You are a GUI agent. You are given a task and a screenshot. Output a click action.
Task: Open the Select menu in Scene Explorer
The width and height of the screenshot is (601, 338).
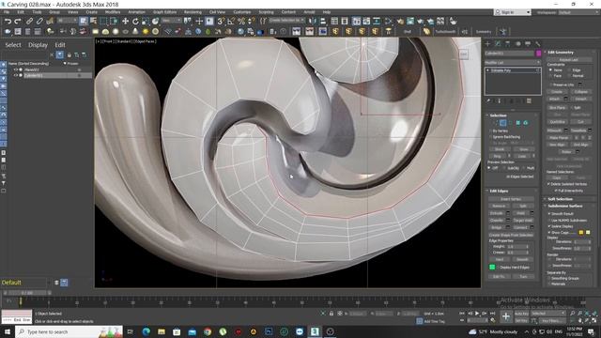(13, 45)
